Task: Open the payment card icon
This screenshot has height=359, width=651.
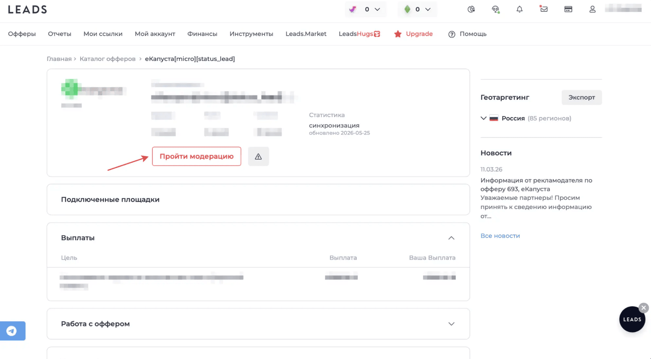Action: click(x=568, y=9)
